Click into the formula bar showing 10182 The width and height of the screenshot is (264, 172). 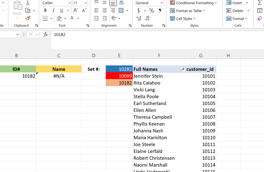pyautogui.click(x=157, y=40)
